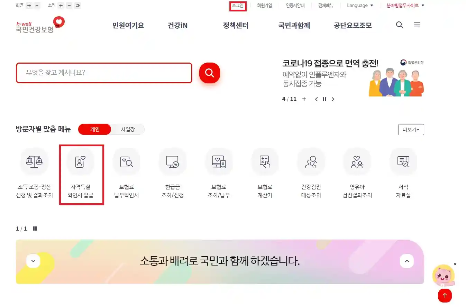466x307 pixels.
Task: Click the 로그인 button
Action: coord(238,5)
